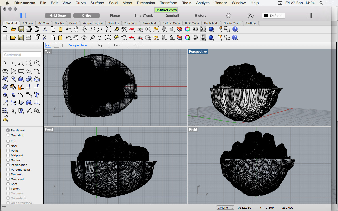The width and height of the screenshot is (338, 211).
Task: Select the puzzle-piece Join tool
Action: (x=13, y=87)
